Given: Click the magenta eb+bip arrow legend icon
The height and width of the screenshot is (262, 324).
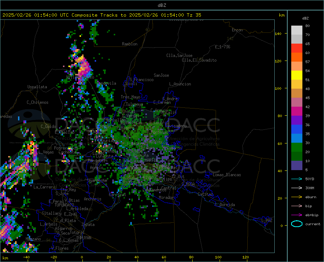Looking at the screenshot, I should tap(297, 215).
